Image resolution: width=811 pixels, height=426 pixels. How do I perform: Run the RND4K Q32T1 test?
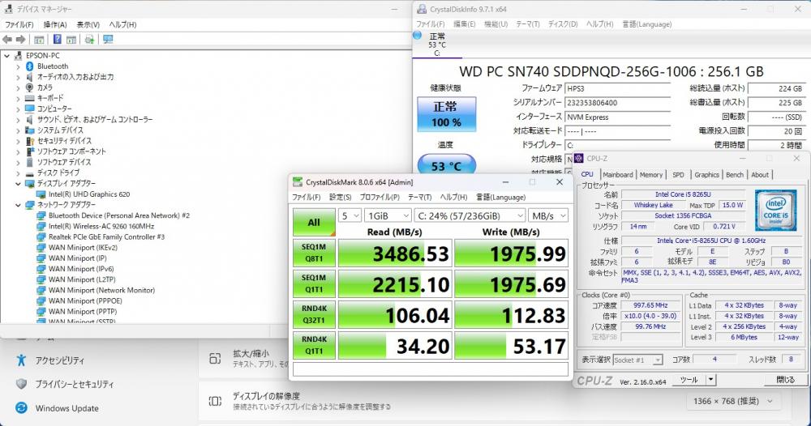(314, 314)
